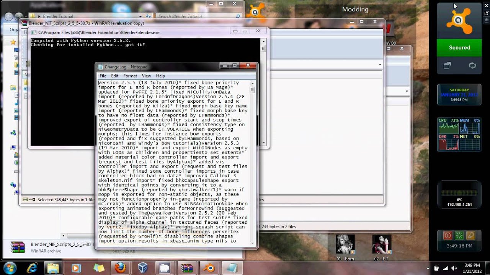Click the Explorer address bar refresh button
This screenshot has width=490, height=275.
pos(148,16)
